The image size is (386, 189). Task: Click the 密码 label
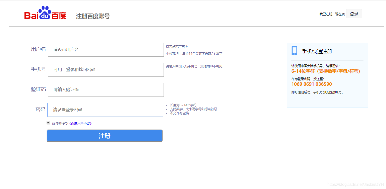(40, 109)
